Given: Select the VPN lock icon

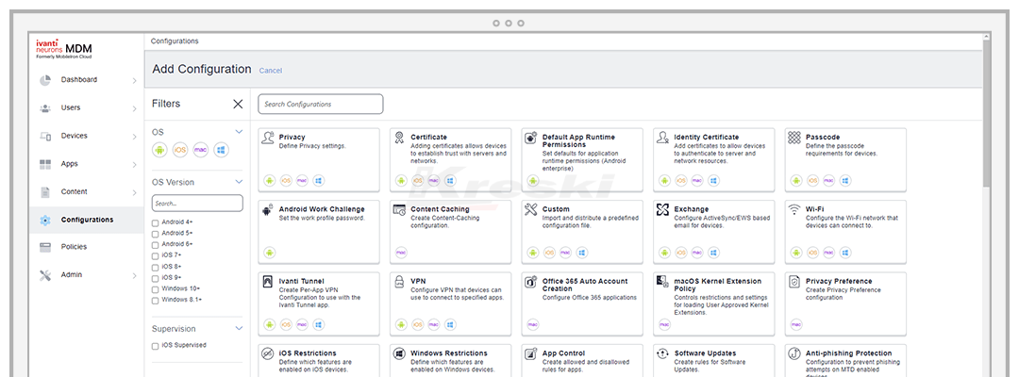Looking at the screenshot, I should coord(399,282).
